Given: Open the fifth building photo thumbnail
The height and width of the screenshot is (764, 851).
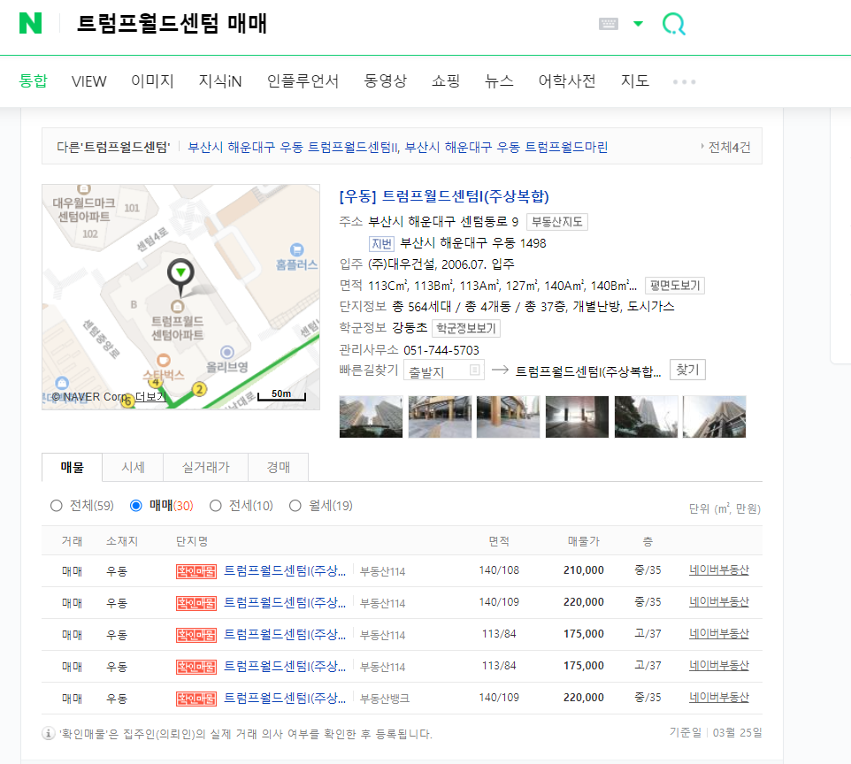Looking at the screenshot, I should point(646,416).
